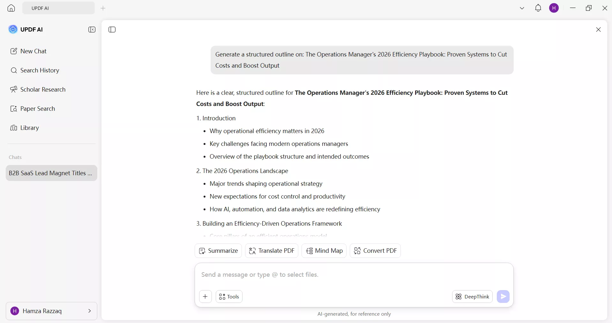Enable DeepThink mode

pos(472,297)
